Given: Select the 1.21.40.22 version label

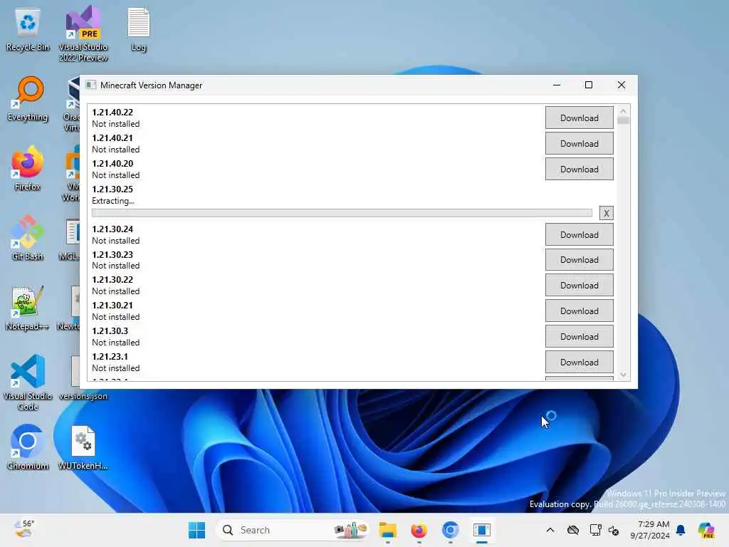Looking at the screenshot, I should pyautogui.click(x=112, y=112).
